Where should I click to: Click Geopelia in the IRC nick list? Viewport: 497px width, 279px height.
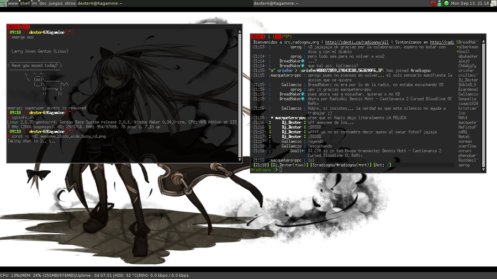tap(467, 99)
